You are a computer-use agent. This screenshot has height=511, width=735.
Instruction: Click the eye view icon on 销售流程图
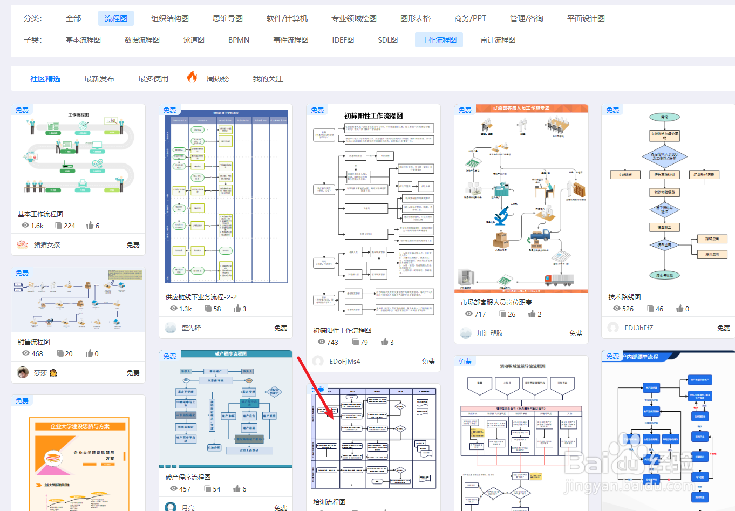25,353
